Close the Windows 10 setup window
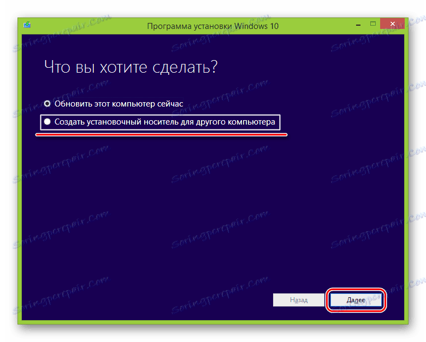 [392, 23]
